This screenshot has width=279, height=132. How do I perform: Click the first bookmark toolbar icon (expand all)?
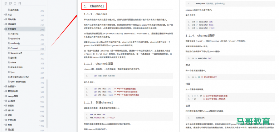tap(6, 3)
